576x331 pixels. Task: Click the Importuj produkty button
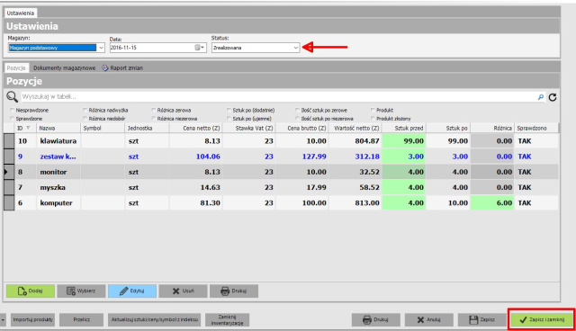[32, 319]
